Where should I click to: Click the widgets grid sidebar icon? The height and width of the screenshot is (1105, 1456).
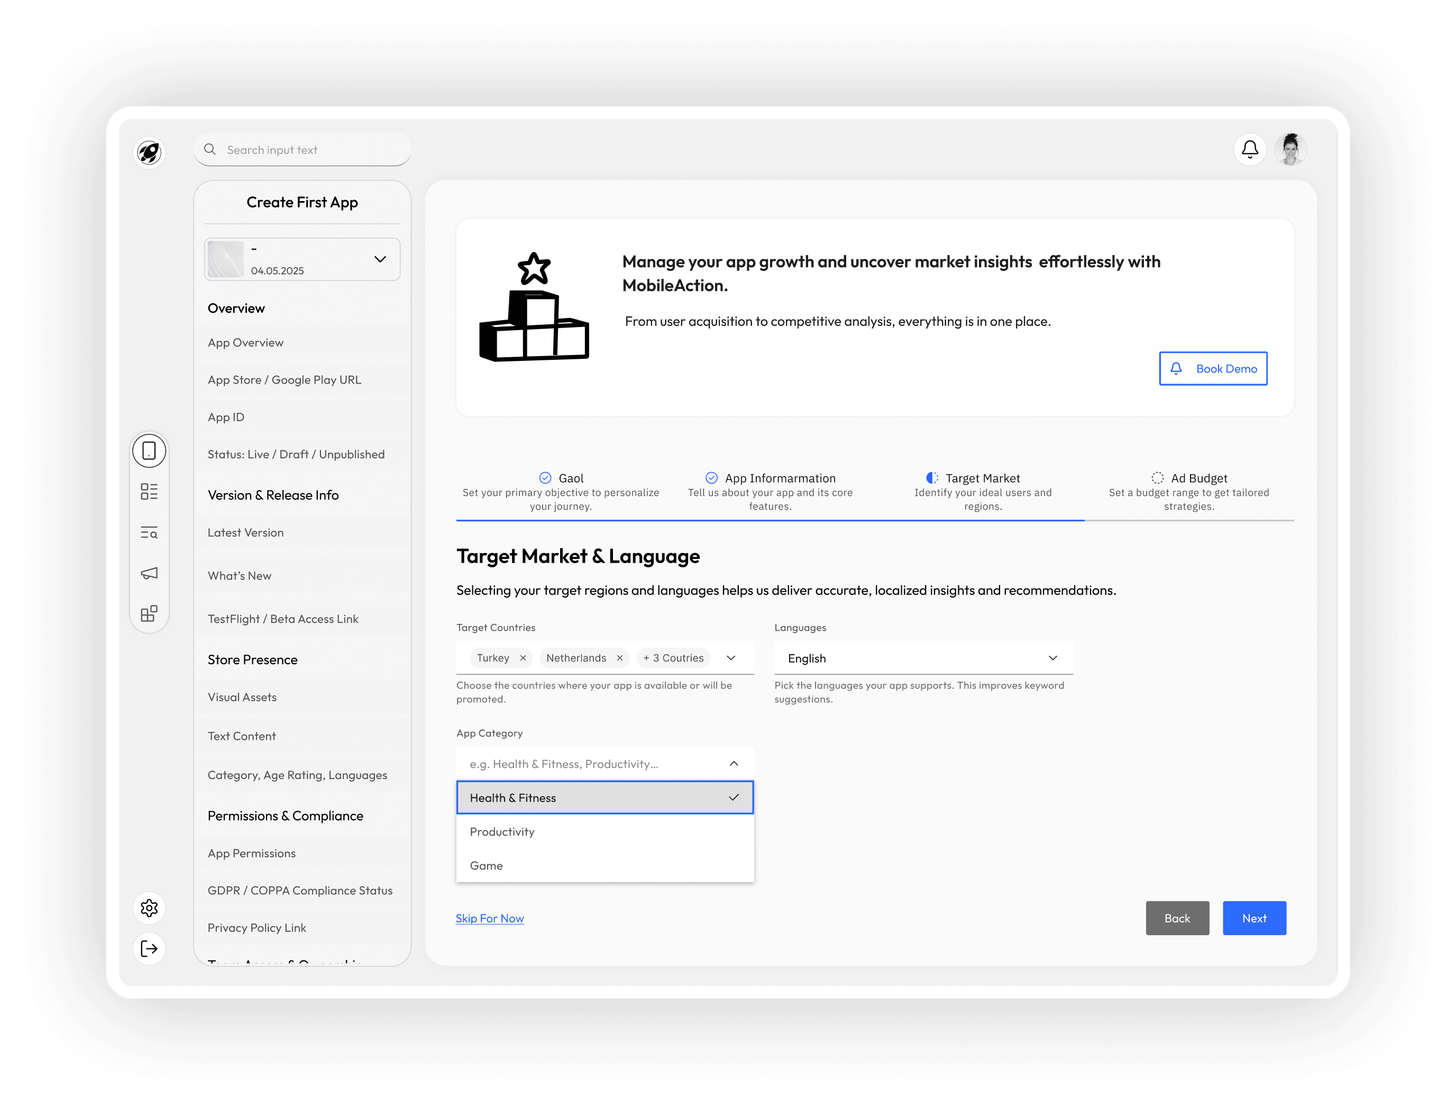tap(150, 614)
